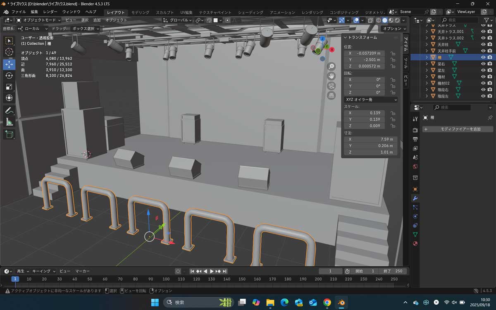Hide 機材02 object with its eye icon
The image size is (496, 310).
483,83
